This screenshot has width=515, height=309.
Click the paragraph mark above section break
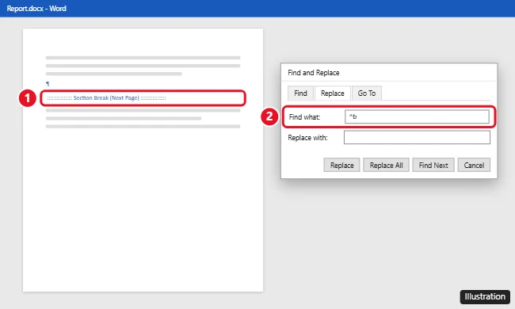48,84
